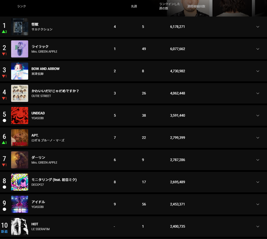Open the ダーリン song title
Viewport: 267px width, 239px height.
(38, 157)
